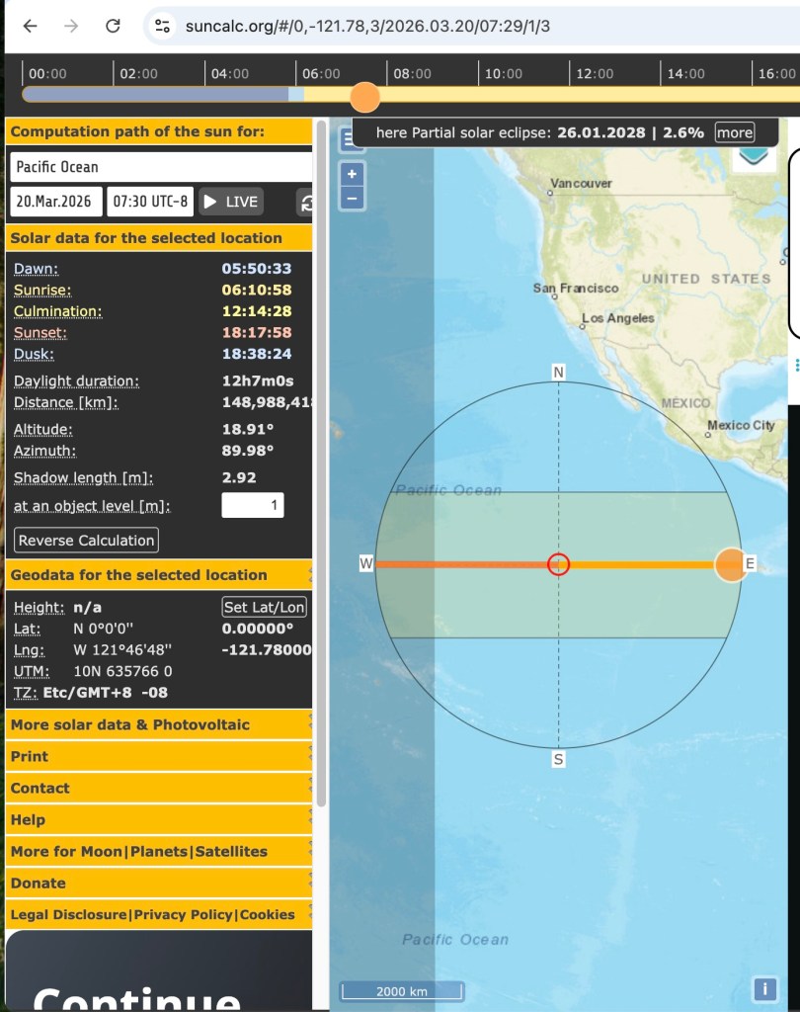This screenshot has width=800, height=1012.
Task: Open eclipse details with more button
Action: (x=734, y=132)
